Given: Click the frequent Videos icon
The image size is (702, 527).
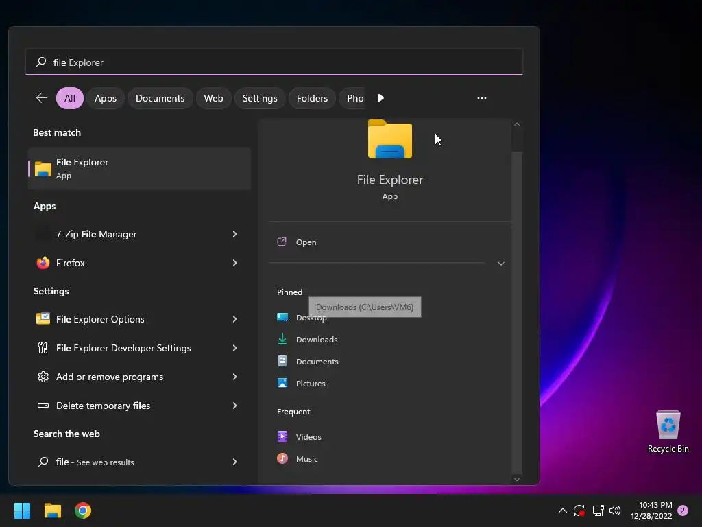Looking at the screenshot, I should click(282, 436).
